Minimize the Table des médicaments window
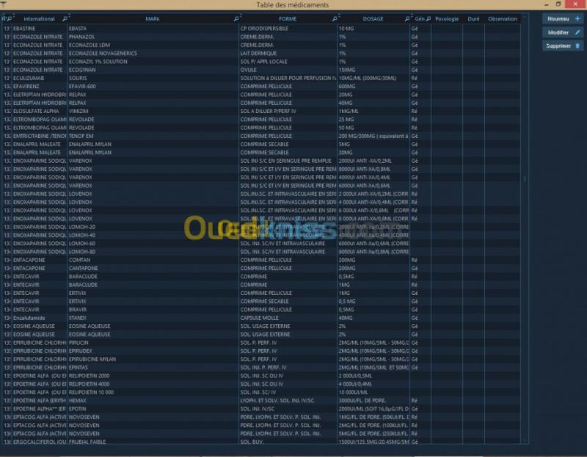This screenshot has width=587, height=457. [x=547, y=4]
